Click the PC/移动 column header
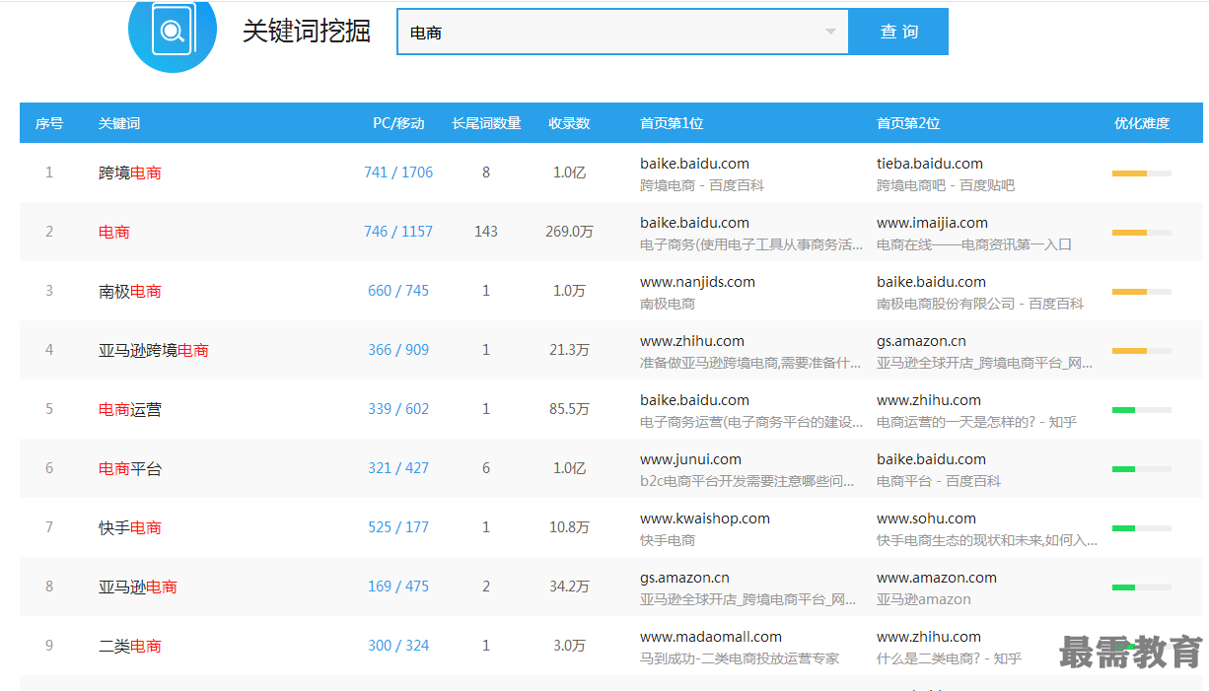This screenshot has height=691, width=1209. point(398,123)
